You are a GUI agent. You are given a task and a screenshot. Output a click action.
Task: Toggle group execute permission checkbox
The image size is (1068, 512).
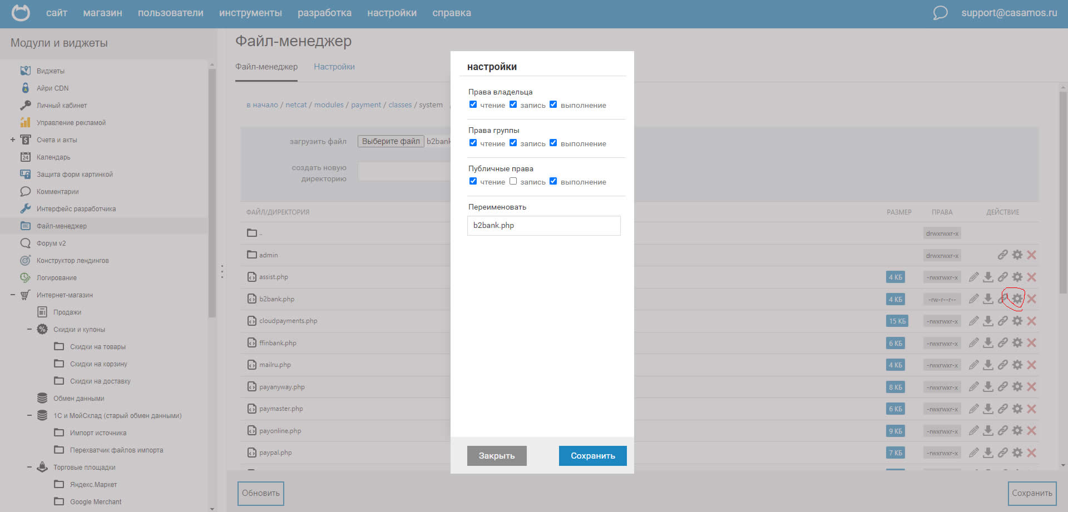[553, 143]
